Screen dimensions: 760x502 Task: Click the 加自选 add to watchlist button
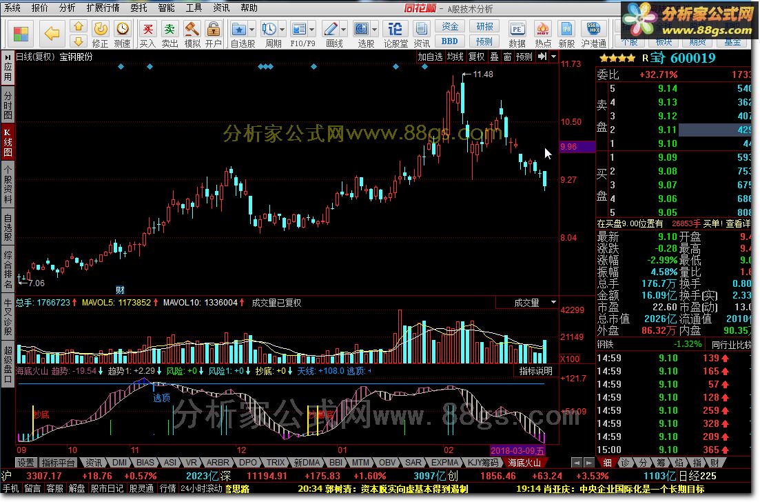[431, 57]
